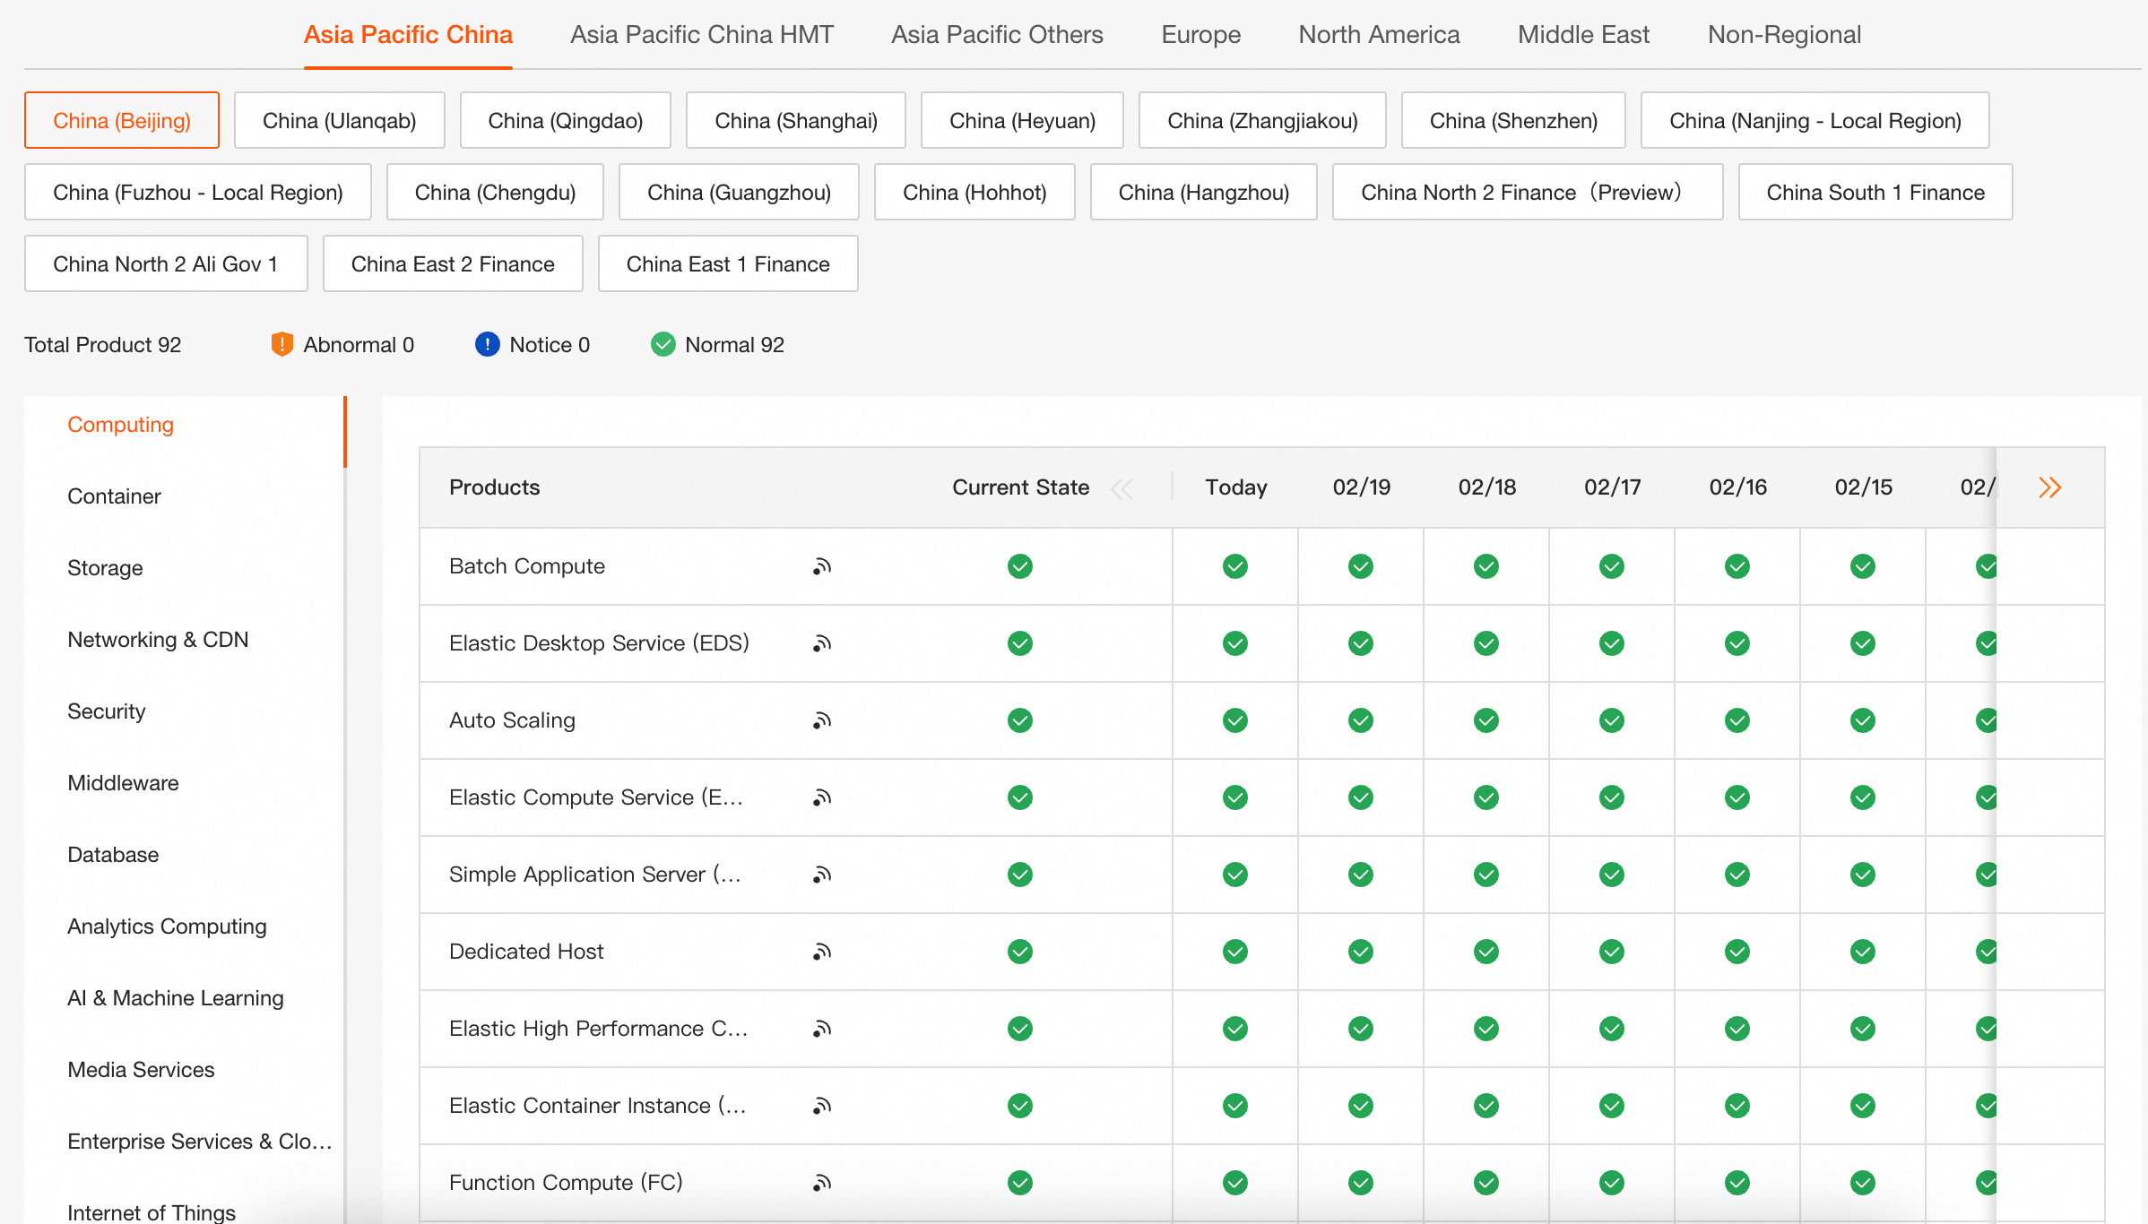Open the Networking & CDN category
The height and width of the screenshot is (1224, 2148).
(x=159, y=640)
